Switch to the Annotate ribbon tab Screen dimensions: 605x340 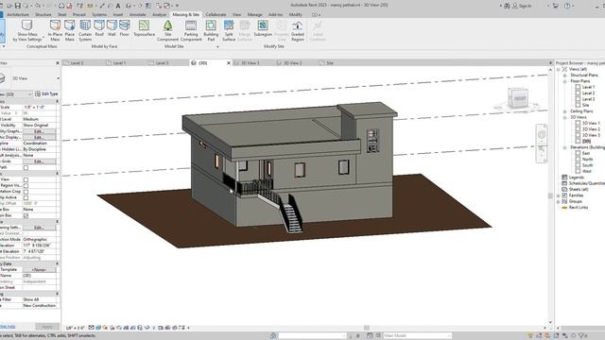click(x=137, y=15)
